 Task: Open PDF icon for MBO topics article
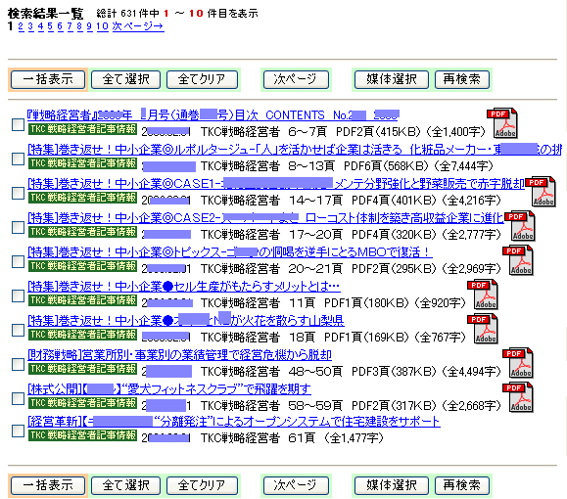518,260
